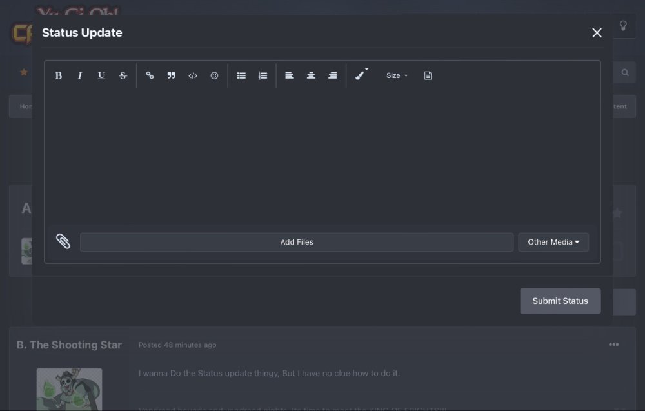Click the page preview icon
Image resolution: width=645 pixels, height=411 pixels.
point(428,75)
